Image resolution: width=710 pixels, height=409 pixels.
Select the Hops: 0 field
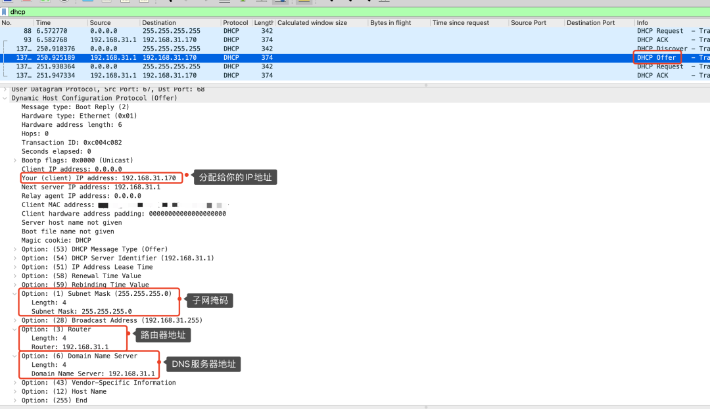pyautogui.click(x=35, y=133)
